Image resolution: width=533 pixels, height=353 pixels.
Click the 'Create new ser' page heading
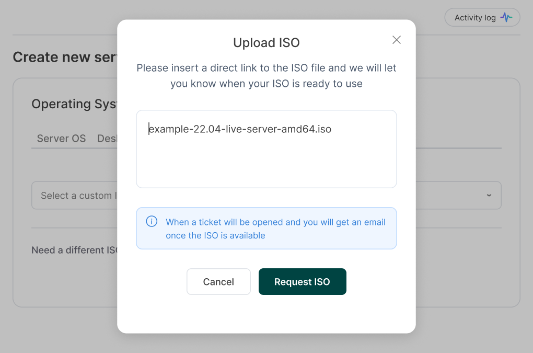[x=65, y=57]
